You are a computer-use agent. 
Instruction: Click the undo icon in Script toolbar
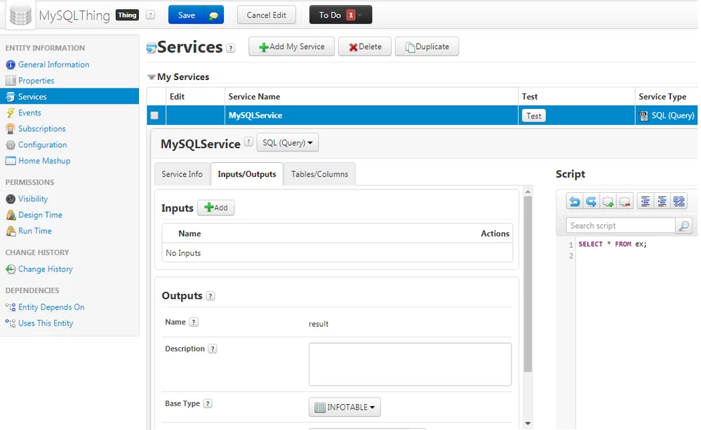(575, 201)
